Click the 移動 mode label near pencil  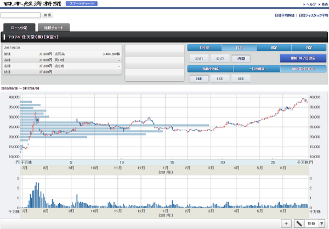(x=311, y=224)
